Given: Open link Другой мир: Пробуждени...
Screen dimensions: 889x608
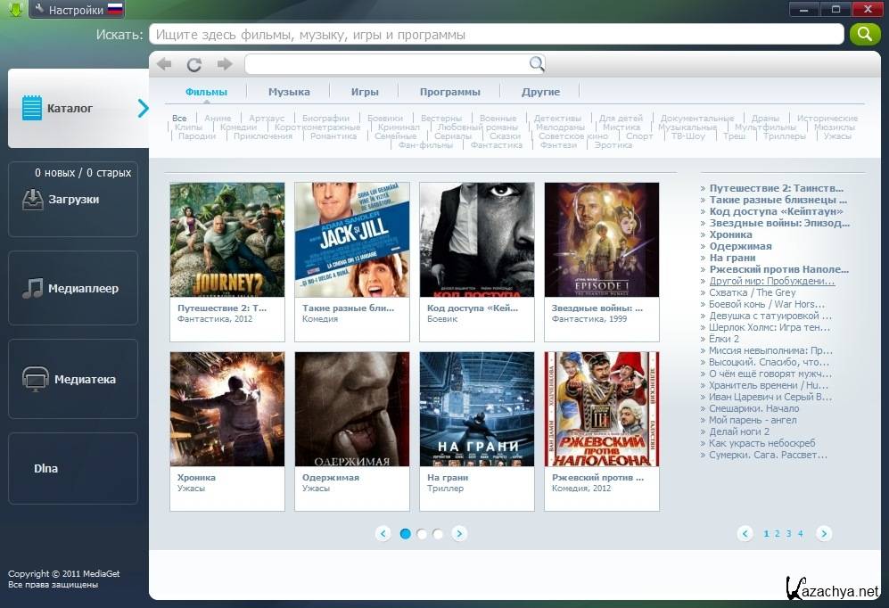Looking at the screenshot, I should [772, 281].
